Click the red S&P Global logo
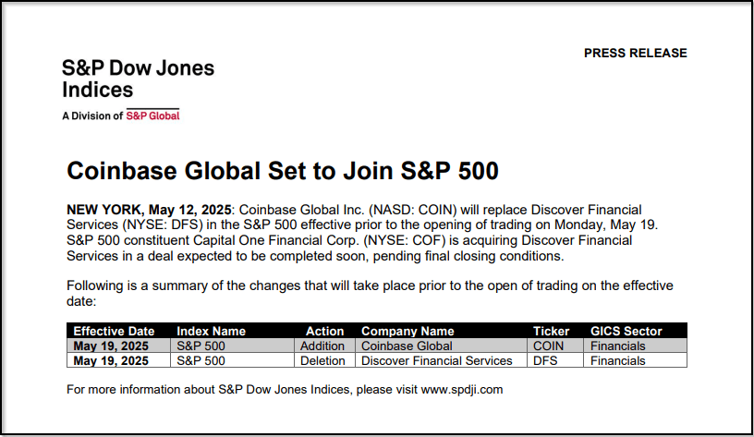Screen dimensions: 754x437 pos(152,115)
